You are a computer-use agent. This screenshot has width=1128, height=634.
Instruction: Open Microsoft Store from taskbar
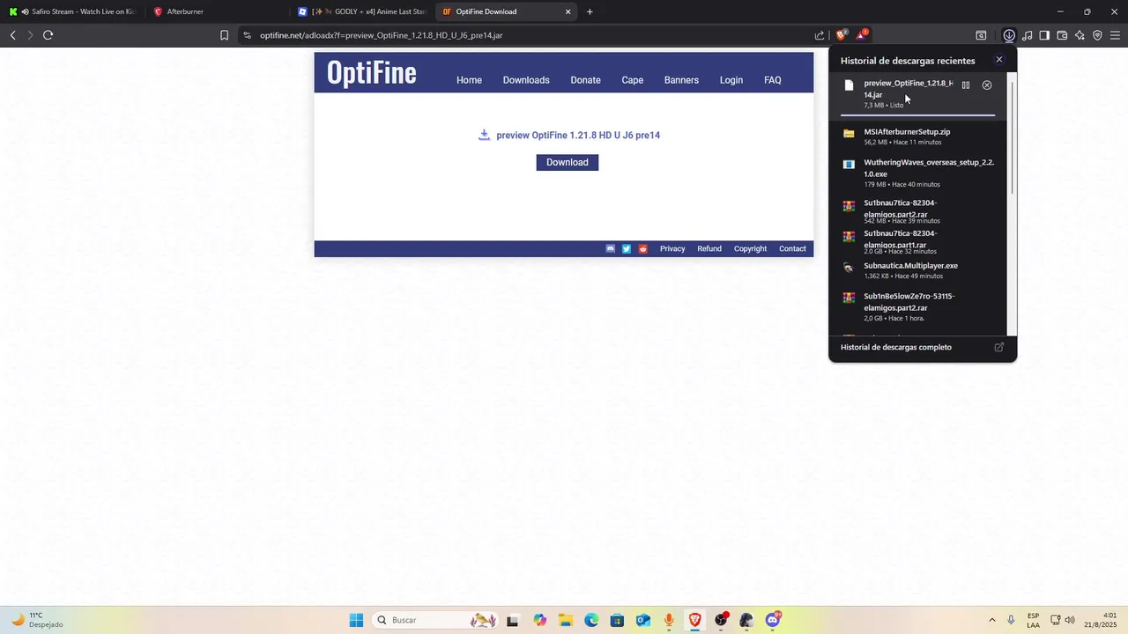click(x=617, y=620)
